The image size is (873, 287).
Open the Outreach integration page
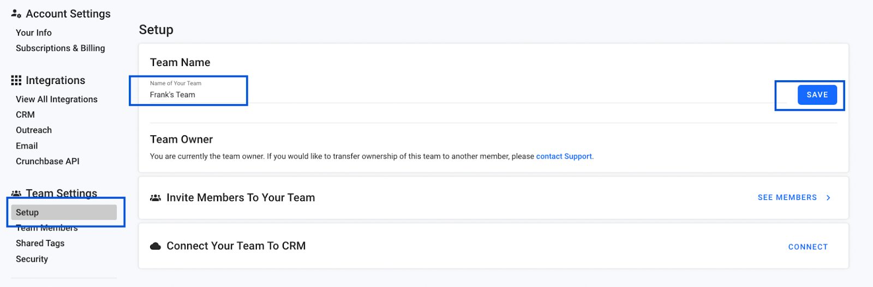(34, 130)
